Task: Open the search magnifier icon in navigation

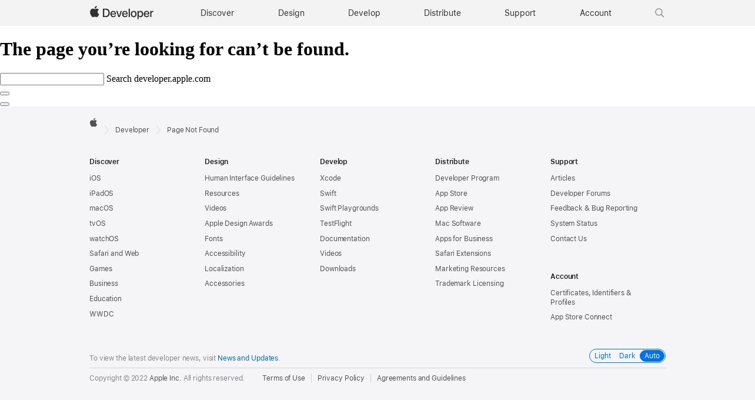Action: [660, 13]
